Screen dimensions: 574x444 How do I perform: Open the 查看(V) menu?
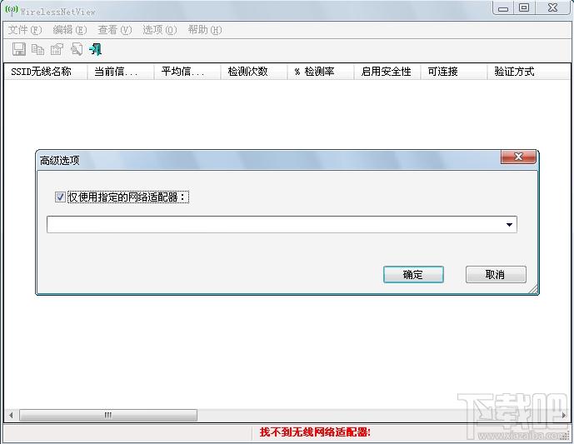pyautogui.click(x=115, y=30)
